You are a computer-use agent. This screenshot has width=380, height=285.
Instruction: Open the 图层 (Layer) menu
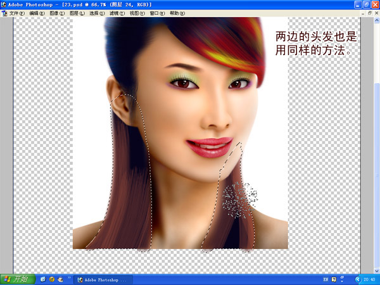pyautogui.click(x=77, y=13)
